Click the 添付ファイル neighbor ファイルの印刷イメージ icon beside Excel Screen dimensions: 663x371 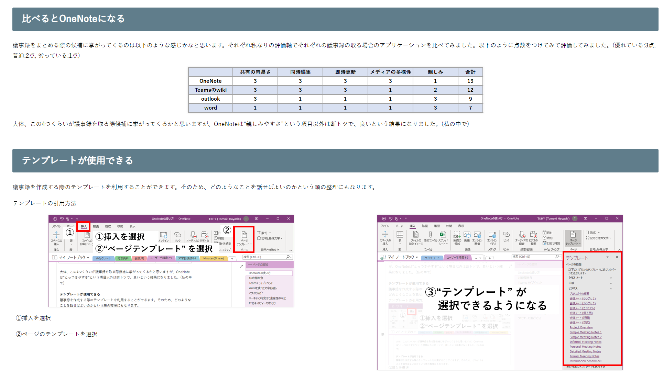tap(416, 235)
